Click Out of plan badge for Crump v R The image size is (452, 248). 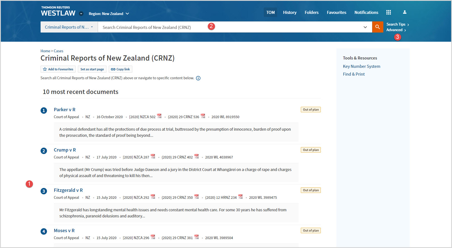(x=311, y=150)
